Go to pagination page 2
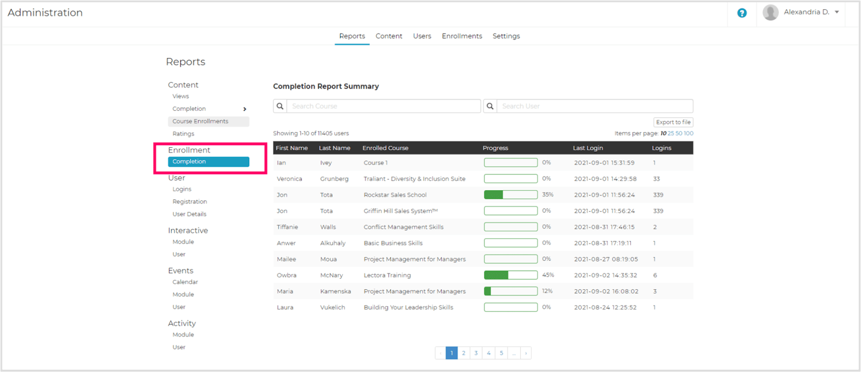Image resolution: width=861 pixels, height=372 pixels. click(463, 353)
